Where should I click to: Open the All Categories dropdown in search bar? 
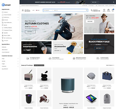[x=48, y=10]
